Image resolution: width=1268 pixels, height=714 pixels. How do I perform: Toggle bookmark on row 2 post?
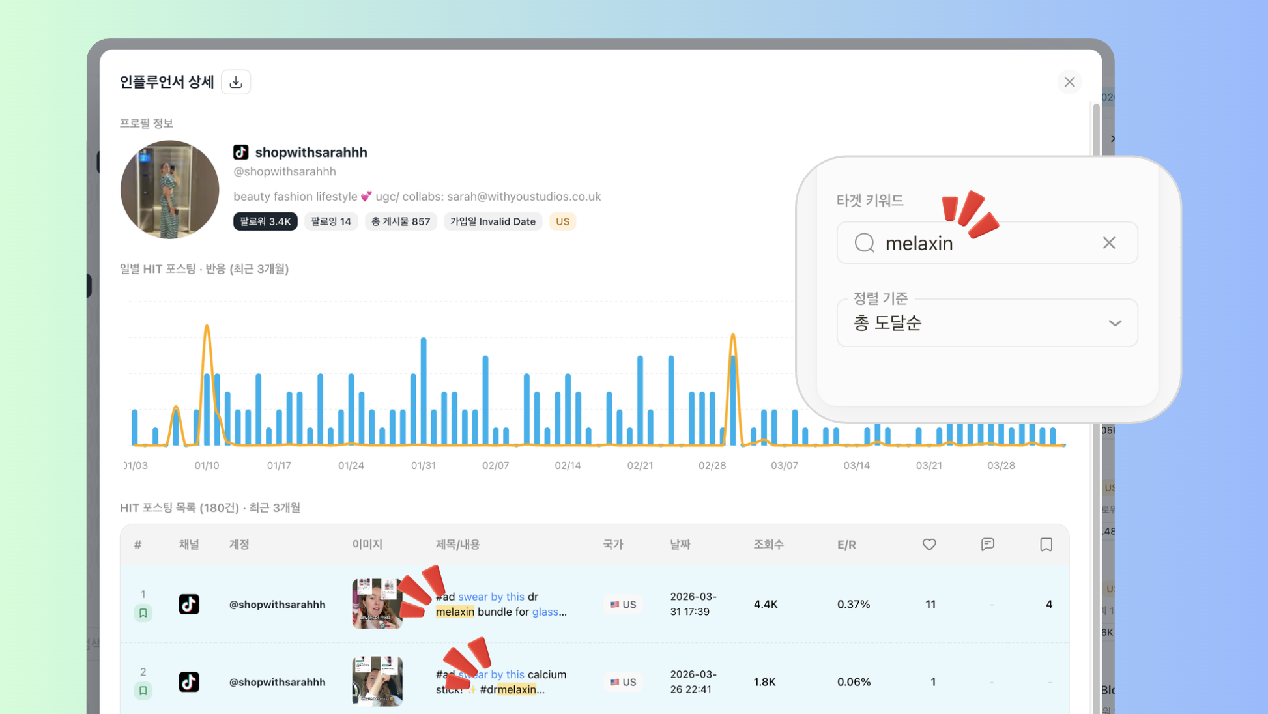143,691
